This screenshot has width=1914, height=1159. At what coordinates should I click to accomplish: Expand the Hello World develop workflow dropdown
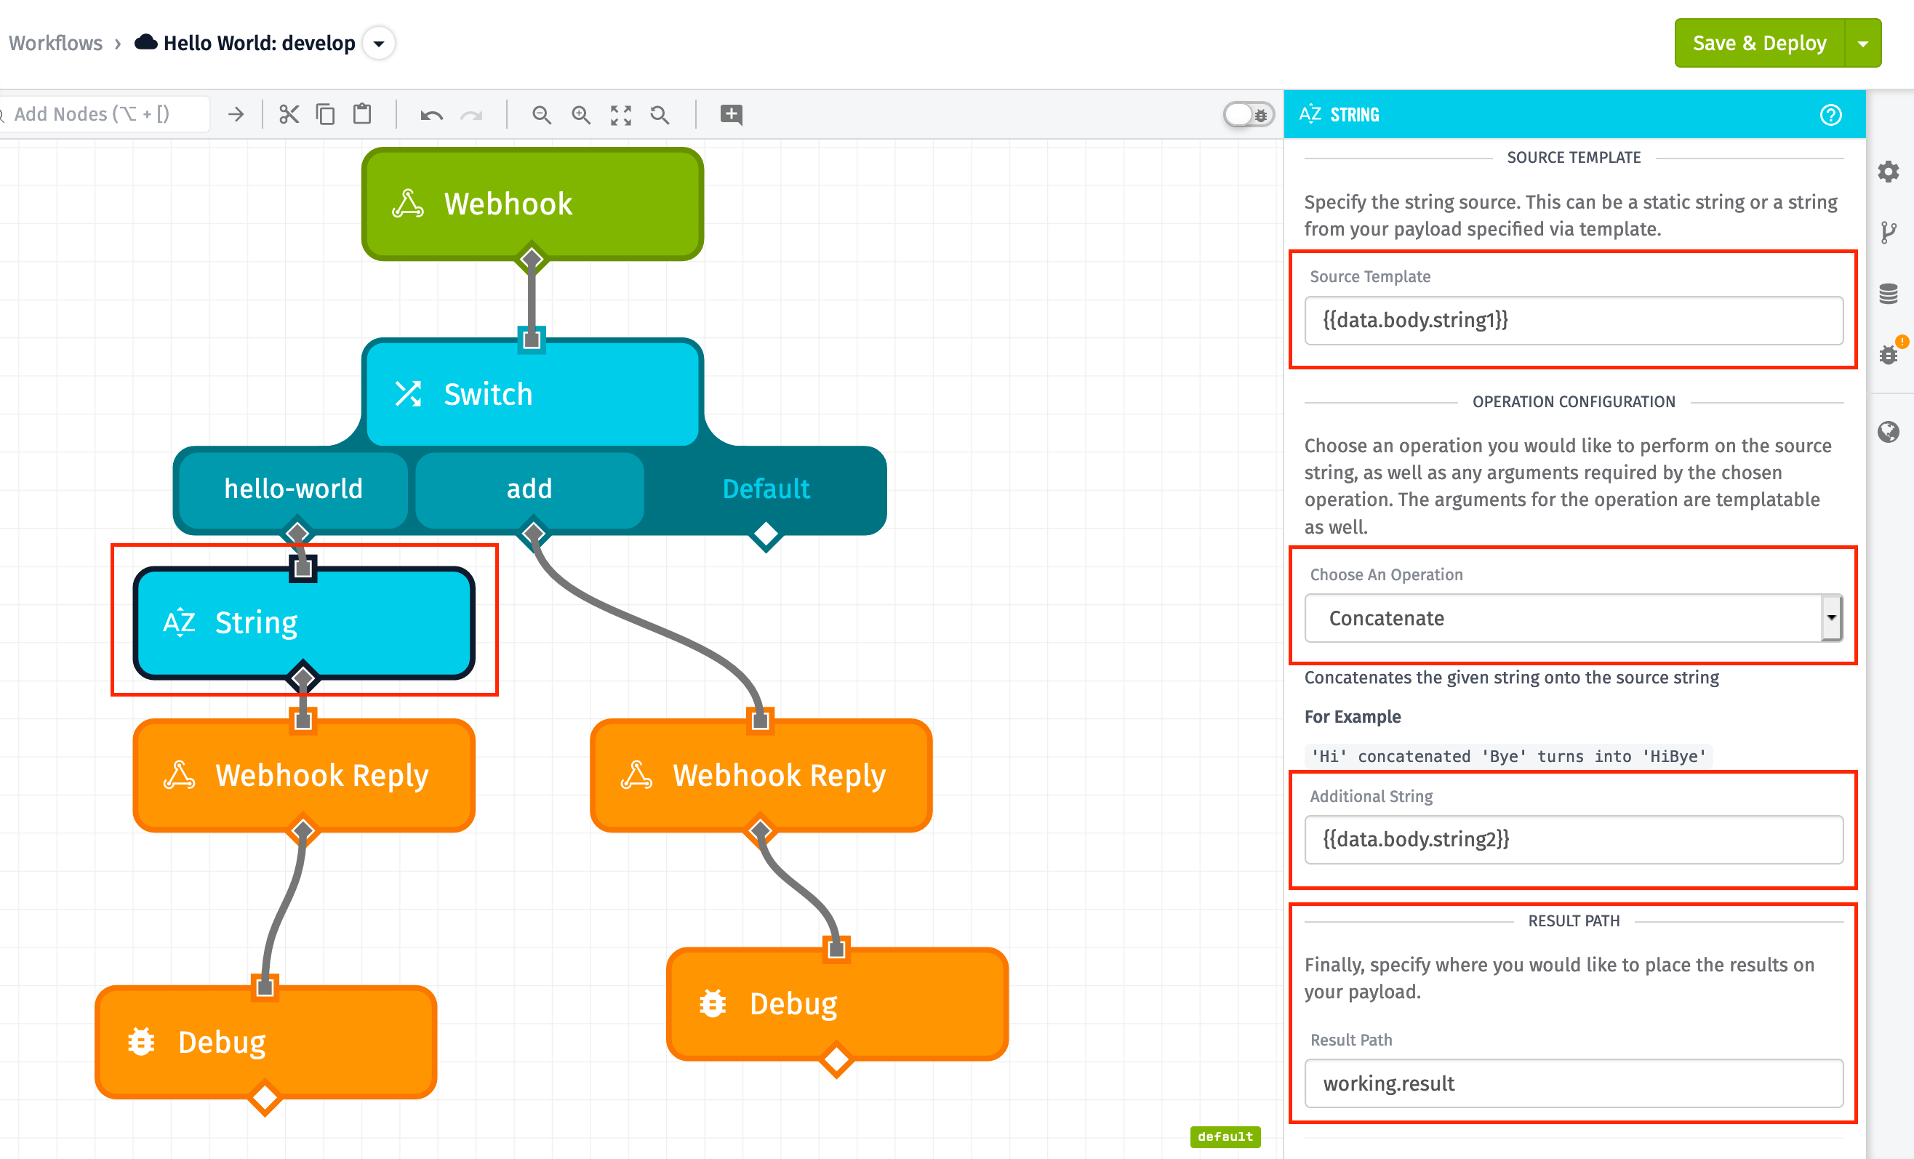[x=382, y=44]
